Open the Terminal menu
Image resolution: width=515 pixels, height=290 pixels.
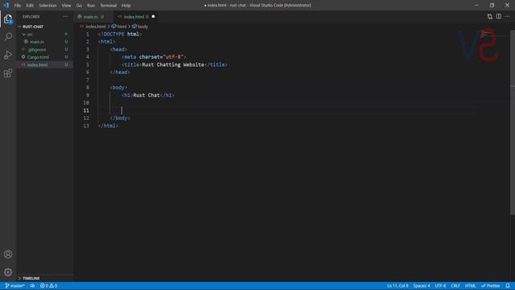click(x=109, y=6)
